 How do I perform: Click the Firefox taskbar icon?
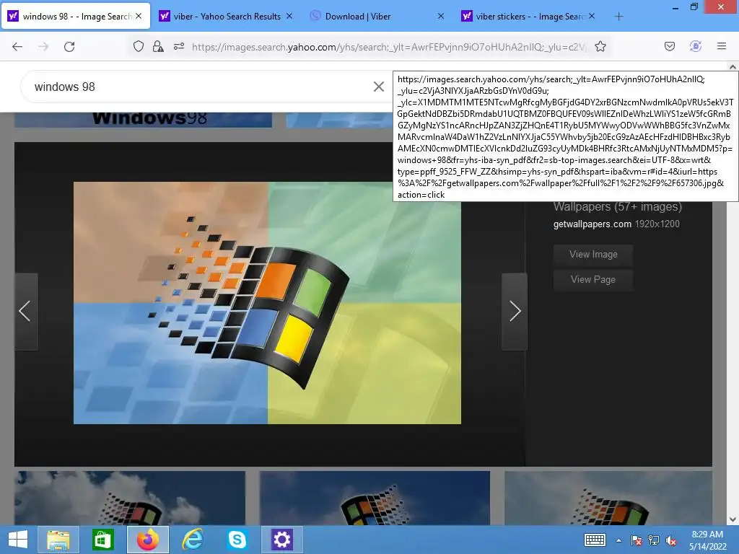click(147, 540)
